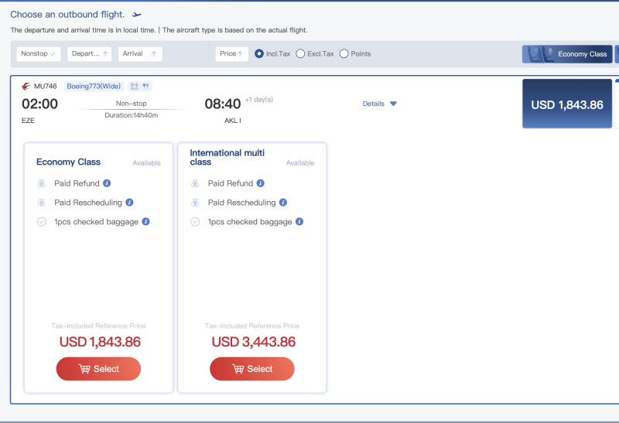This screenshot has width=619, height=423.
Task: Select the Incl.Tax radio option
Action: coord(259,54)
